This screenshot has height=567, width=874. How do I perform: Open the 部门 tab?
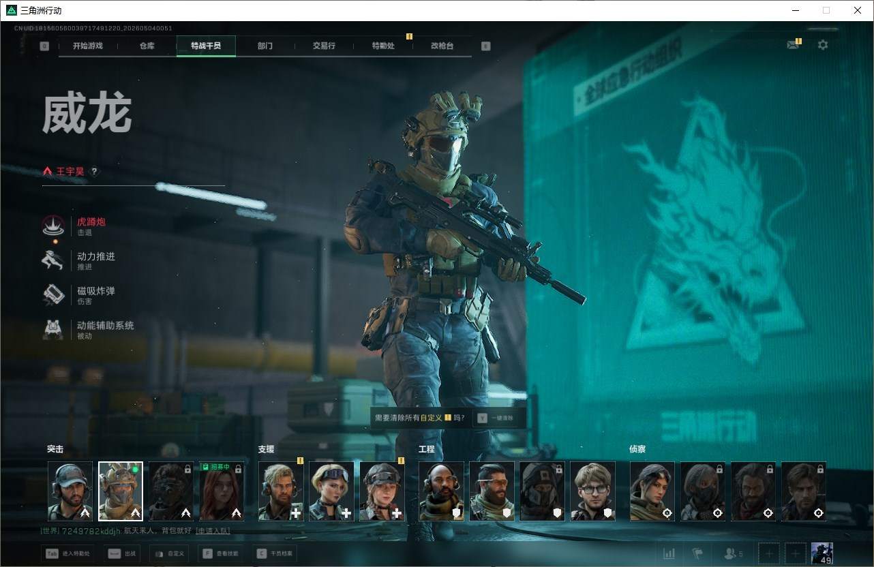pyautogui.click(x=265, y=46)
